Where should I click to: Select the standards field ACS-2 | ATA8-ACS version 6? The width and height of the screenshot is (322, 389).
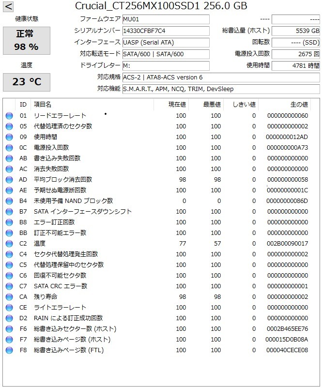pyautogui.click(x=221, y=78)
